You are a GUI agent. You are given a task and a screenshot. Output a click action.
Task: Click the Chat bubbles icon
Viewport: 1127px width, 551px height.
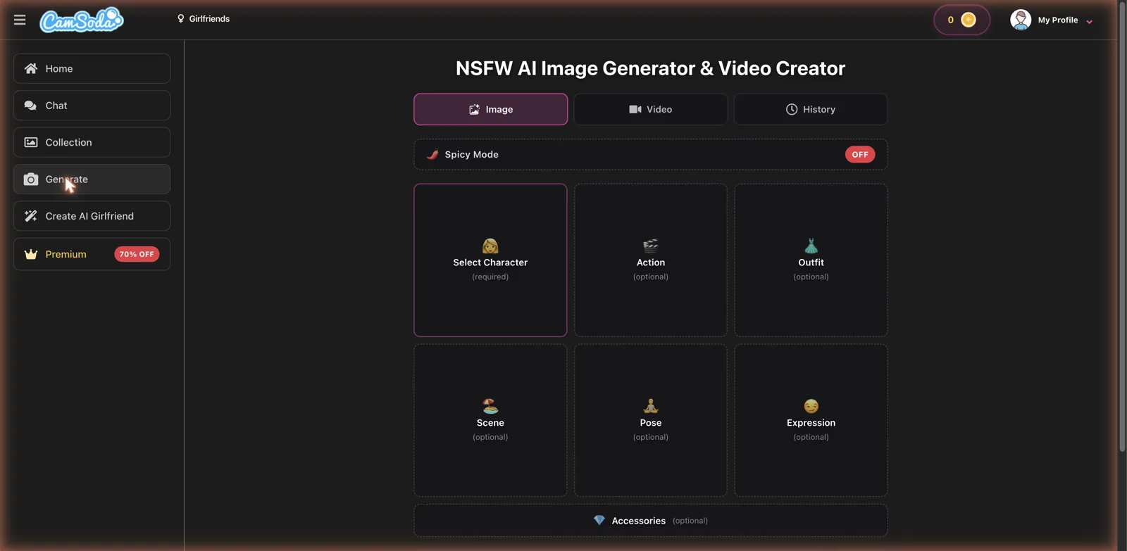point(30,106)
